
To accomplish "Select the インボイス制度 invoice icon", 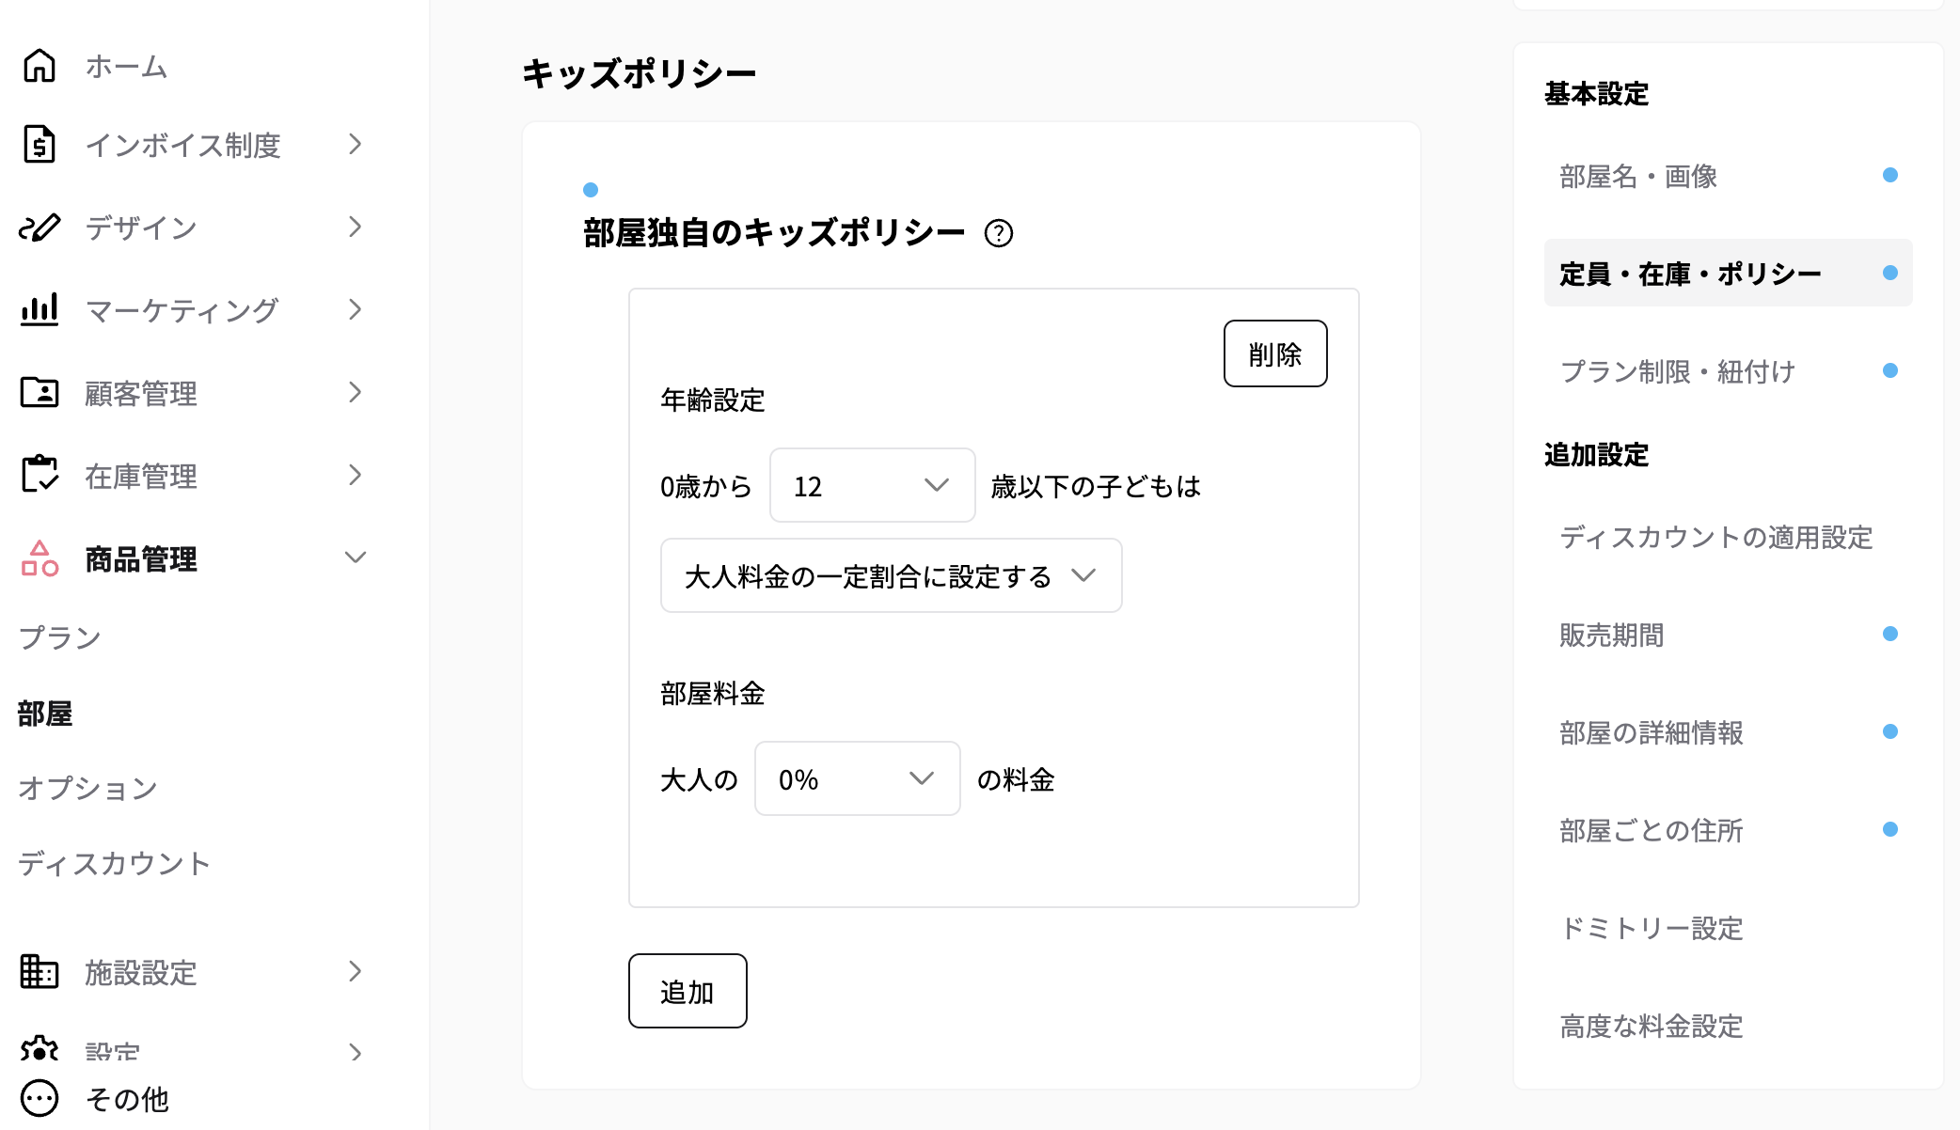I will pos(39,145).
